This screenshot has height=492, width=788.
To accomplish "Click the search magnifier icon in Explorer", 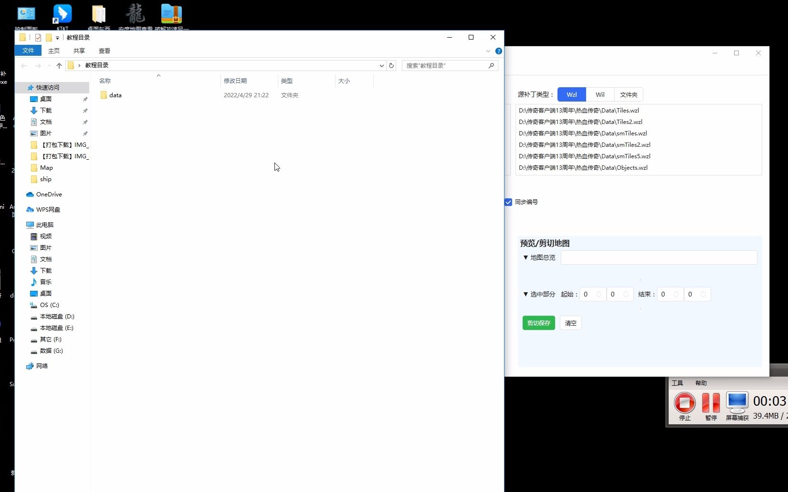I will click(491, 65).
